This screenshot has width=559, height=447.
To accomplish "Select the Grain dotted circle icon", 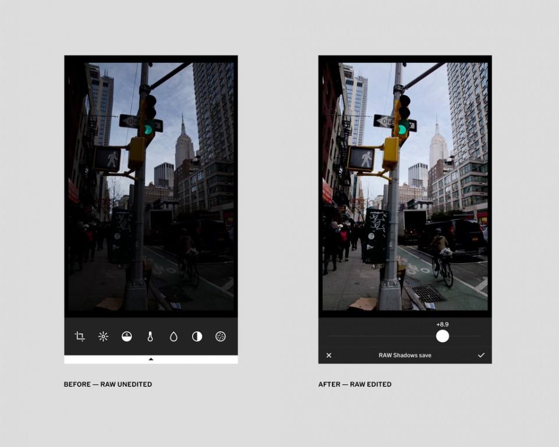I will (x=221, y=336).
